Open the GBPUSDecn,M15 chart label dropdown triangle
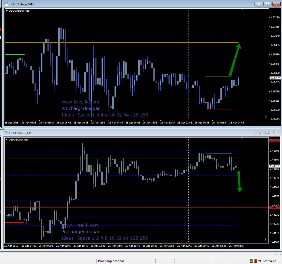This screenshot has height=264, width=282. pos(6,140)
